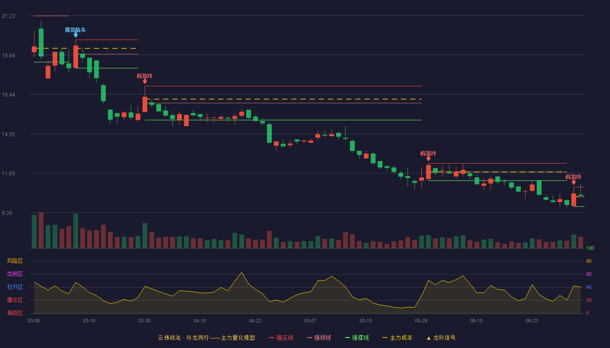This screenshot has width=610, height=348.
Task: Click the 11.65 price axis label
Action: point(8,174)
